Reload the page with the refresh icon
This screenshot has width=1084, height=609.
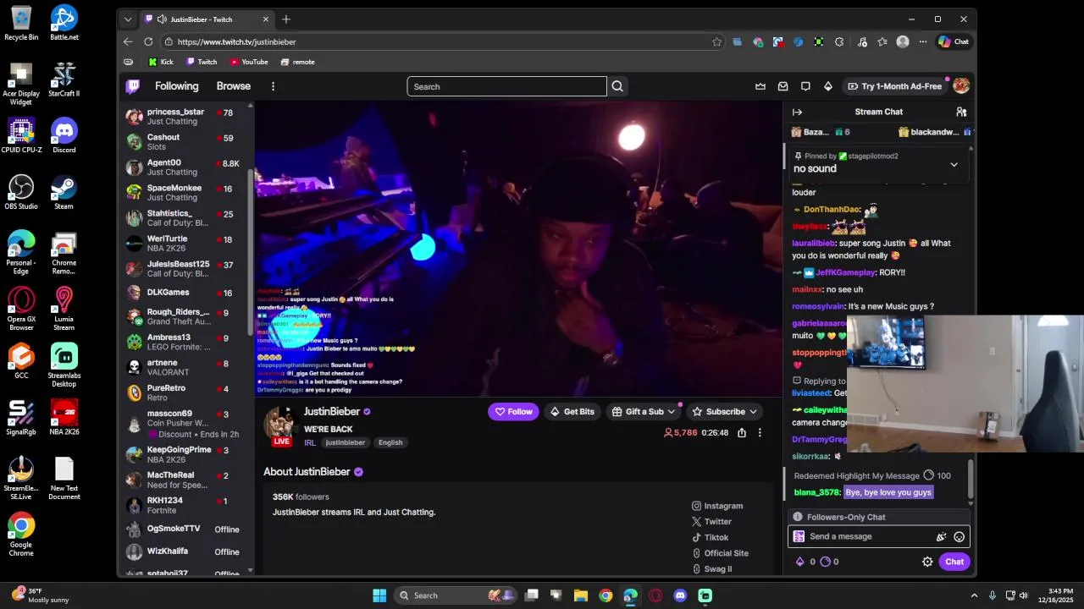coord(148,41)
